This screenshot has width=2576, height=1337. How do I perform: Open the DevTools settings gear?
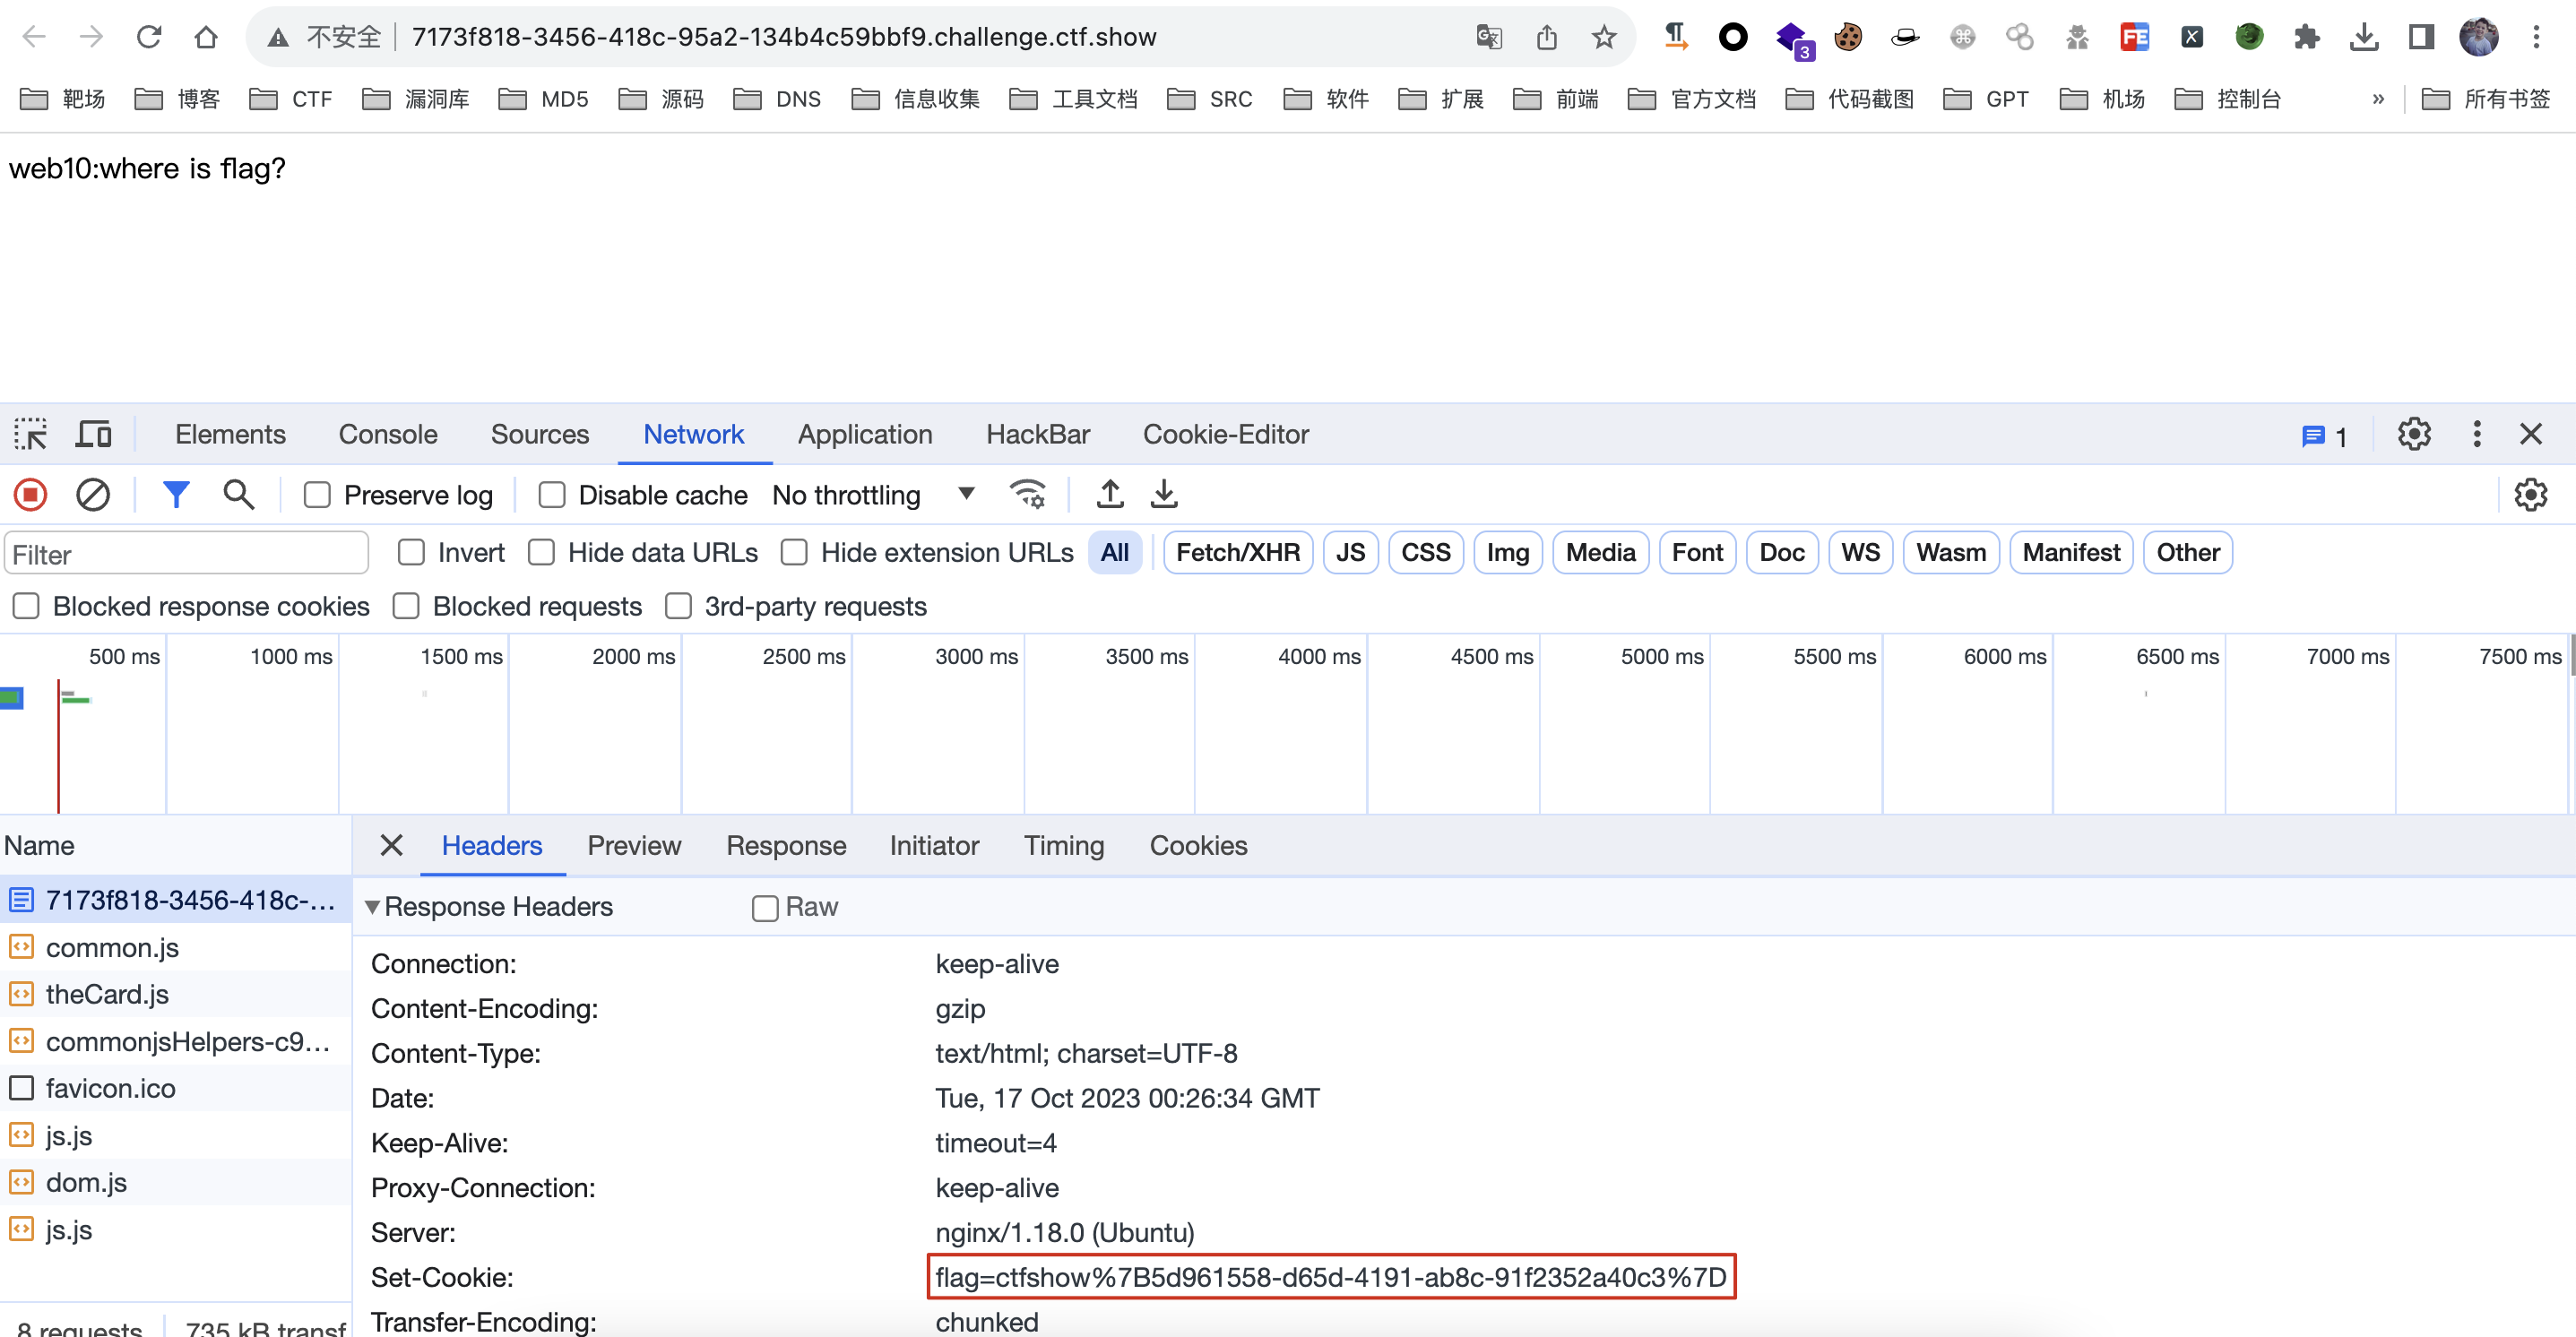click(x=2414, y=434)
